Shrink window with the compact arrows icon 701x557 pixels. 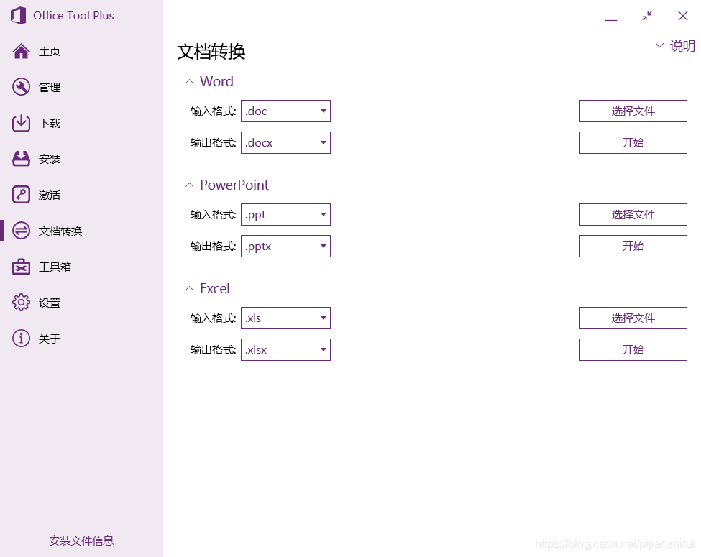647,16
